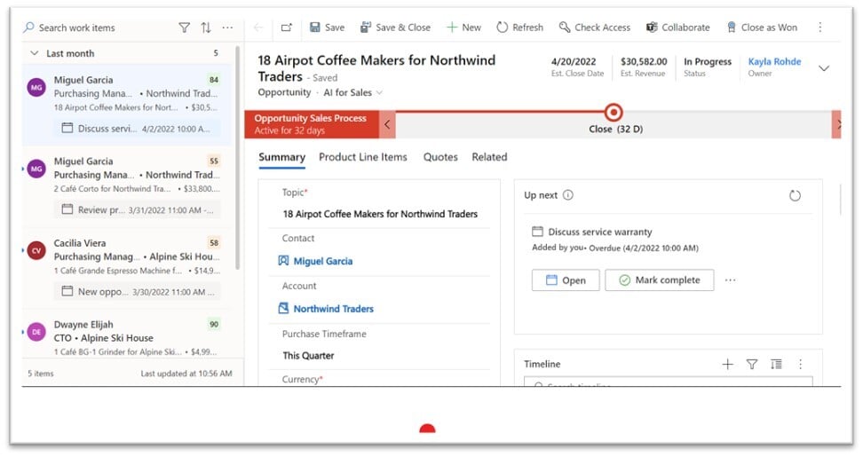863x457 pixels.
Task: Refresh the Up next card
Action: (x=795, y=195)
